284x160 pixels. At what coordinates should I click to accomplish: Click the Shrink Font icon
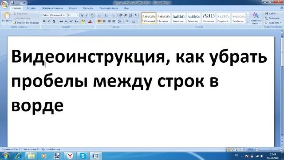tap(87, 15)
